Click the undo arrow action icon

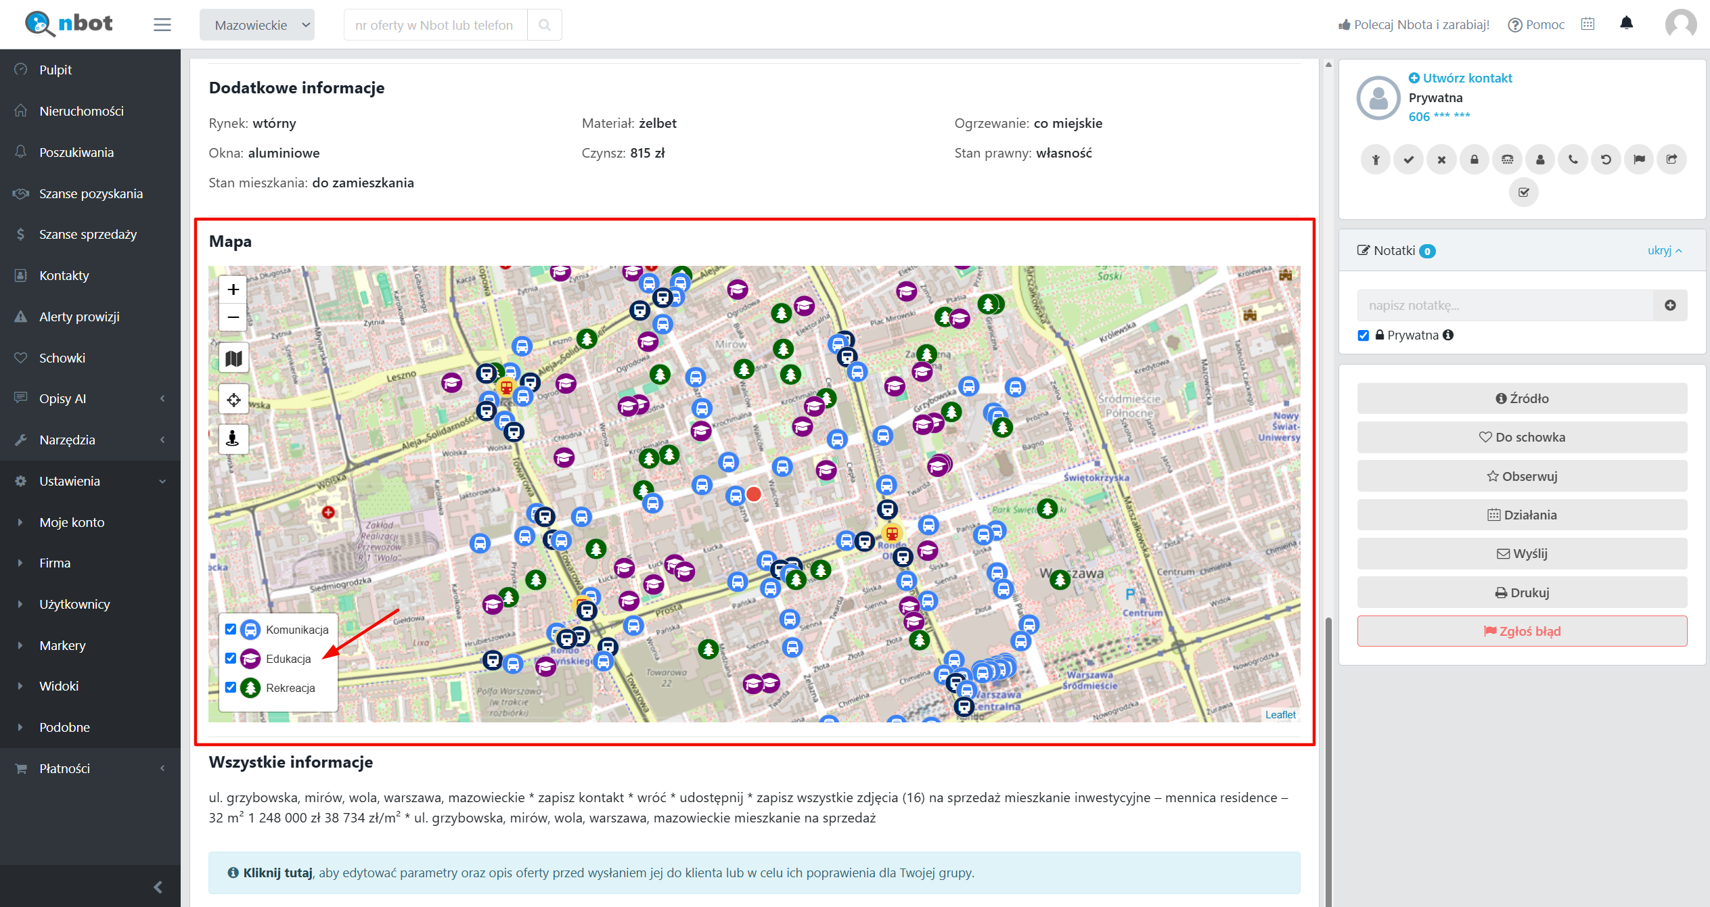[x=1606, y=160]
